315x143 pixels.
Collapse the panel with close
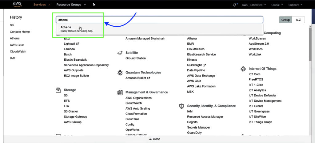point(155,139)
